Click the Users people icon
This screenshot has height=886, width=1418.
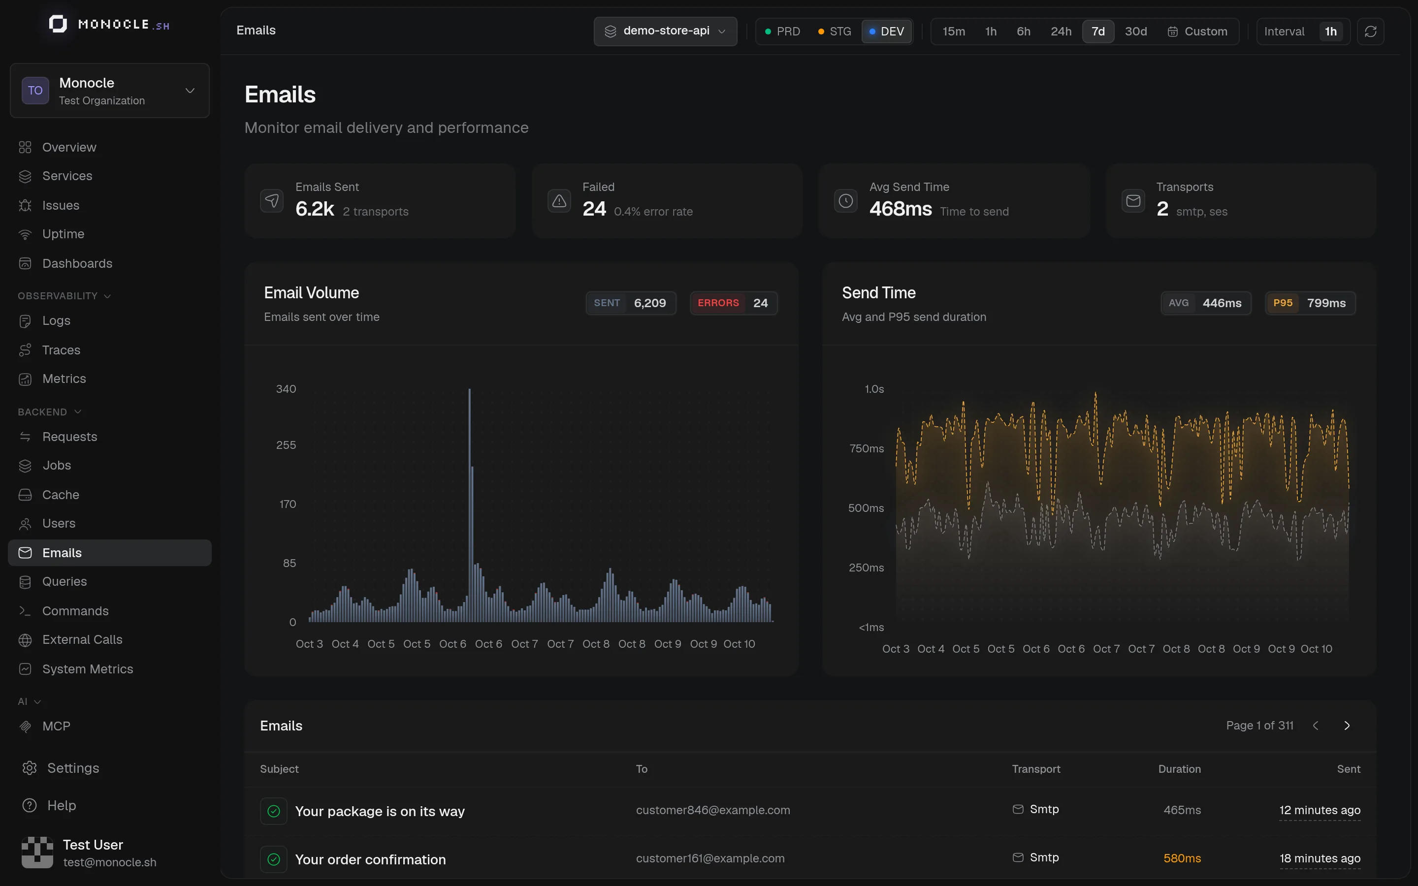(25, 524)
